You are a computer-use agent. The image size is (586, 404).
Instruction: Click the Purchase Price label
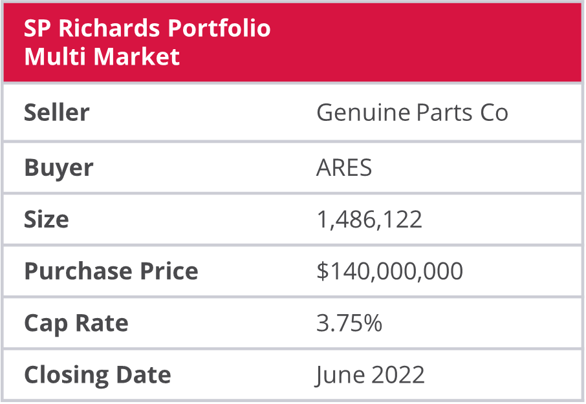coord(111,271)
